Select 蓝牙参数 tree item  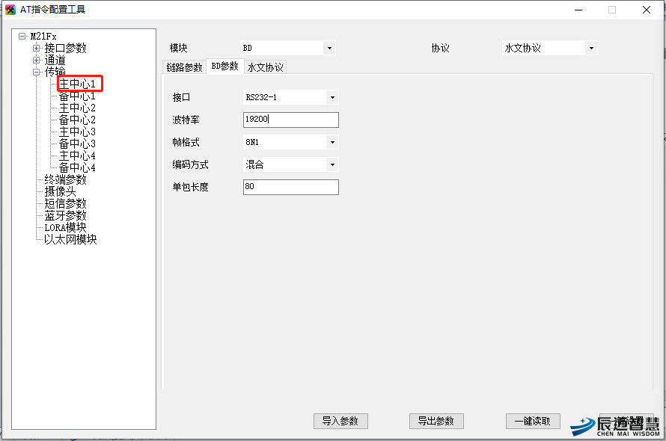click(65, 215)
